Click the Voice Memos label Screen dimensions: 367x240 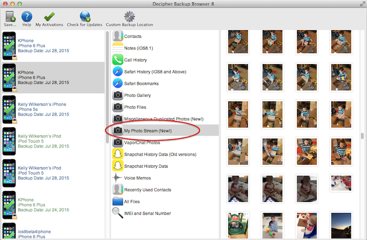click(x=137, y=178)
